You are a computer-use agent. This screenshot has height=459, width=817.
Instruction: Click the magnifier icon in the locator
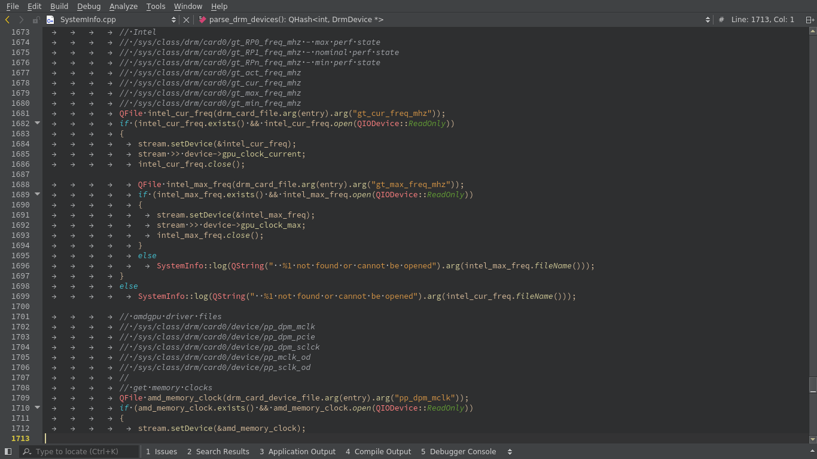28,452
